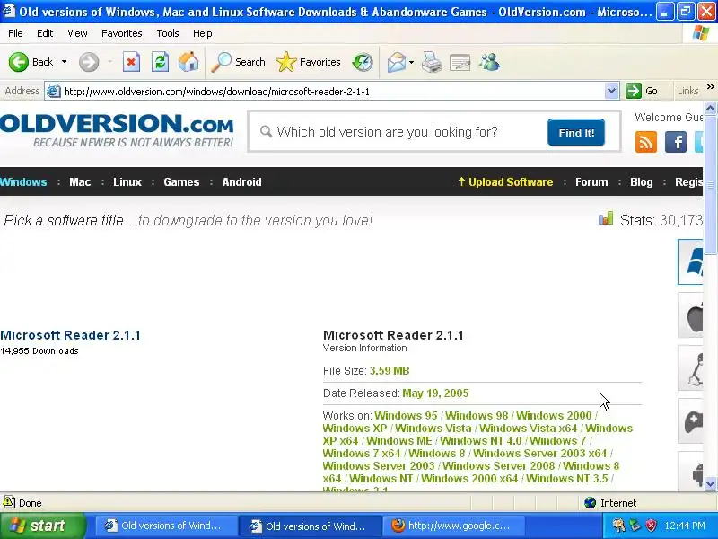Open the Favorites star button
This screenshot has height=539, width=718.
pos(309,62)
